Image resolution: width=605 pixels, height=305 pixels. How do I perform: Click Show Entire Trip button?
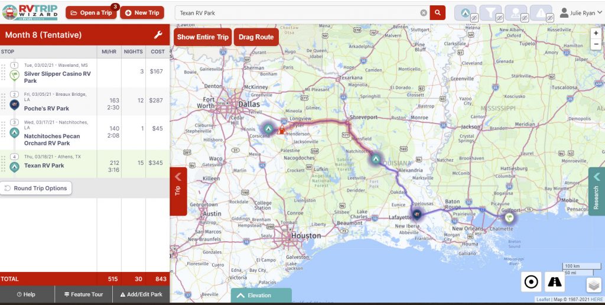(203, 37)
